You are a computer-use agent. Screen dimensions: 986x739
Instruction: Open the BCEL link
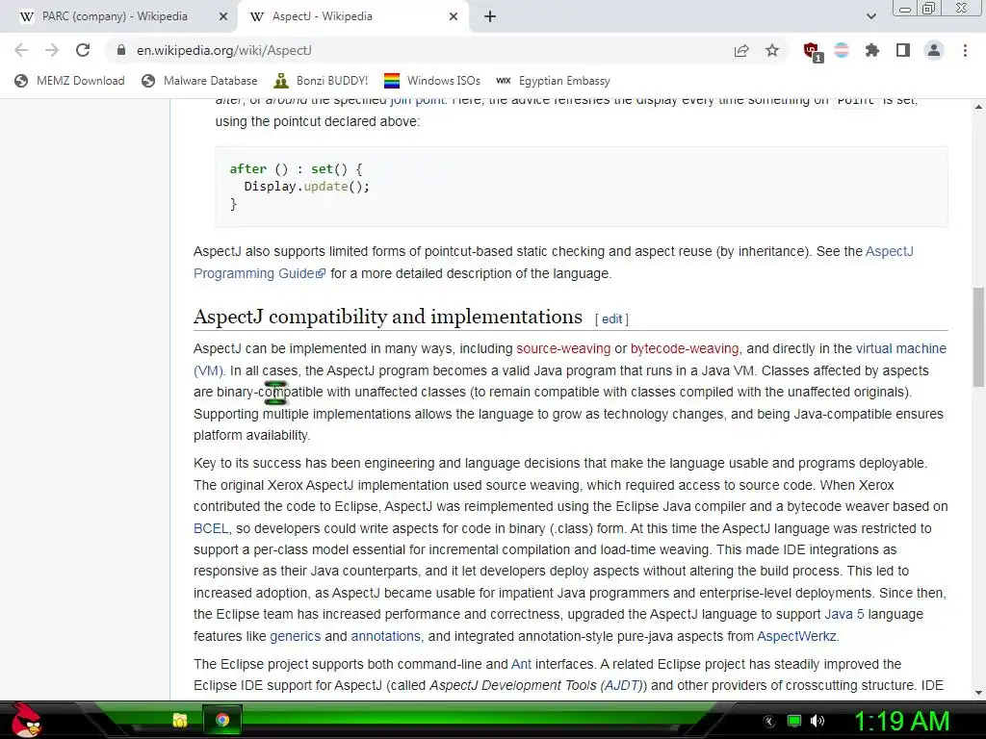pyautogui.click(x=211, y=528)
